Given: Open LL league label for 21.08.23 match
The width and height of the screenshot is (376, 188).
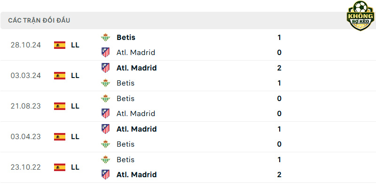Looking at the screenshot, I should [x=75, y=106].
